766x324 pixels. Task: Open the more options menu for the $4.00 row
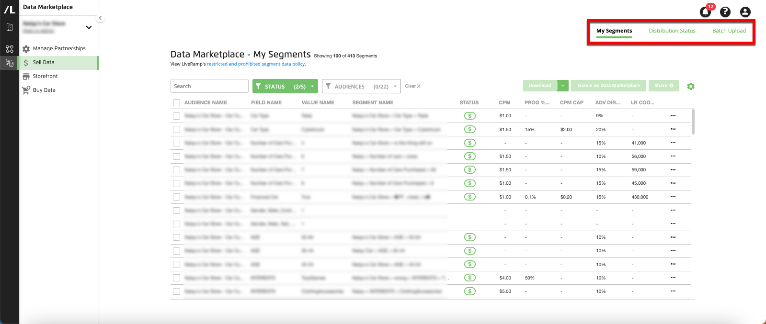(673, 278)
